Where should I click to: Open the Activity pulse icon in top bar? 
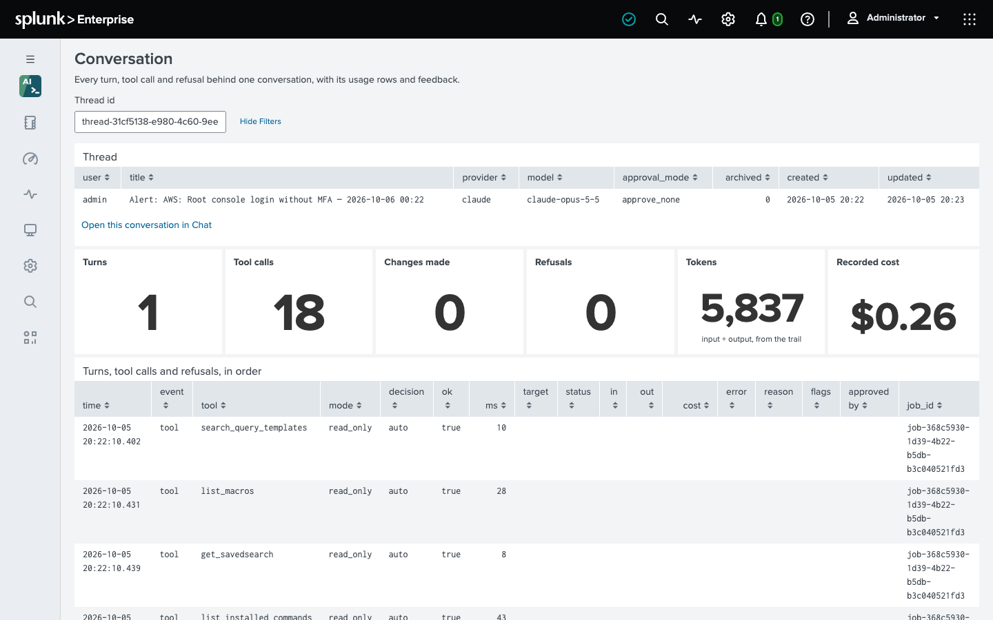(695, 19)
